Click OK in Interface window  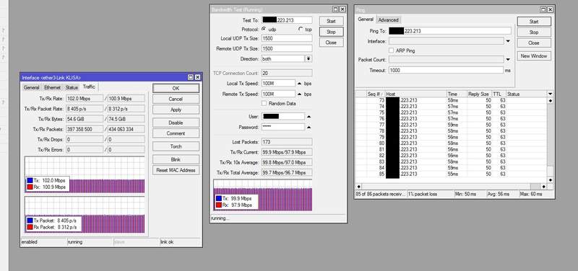(x=176, y=88)
